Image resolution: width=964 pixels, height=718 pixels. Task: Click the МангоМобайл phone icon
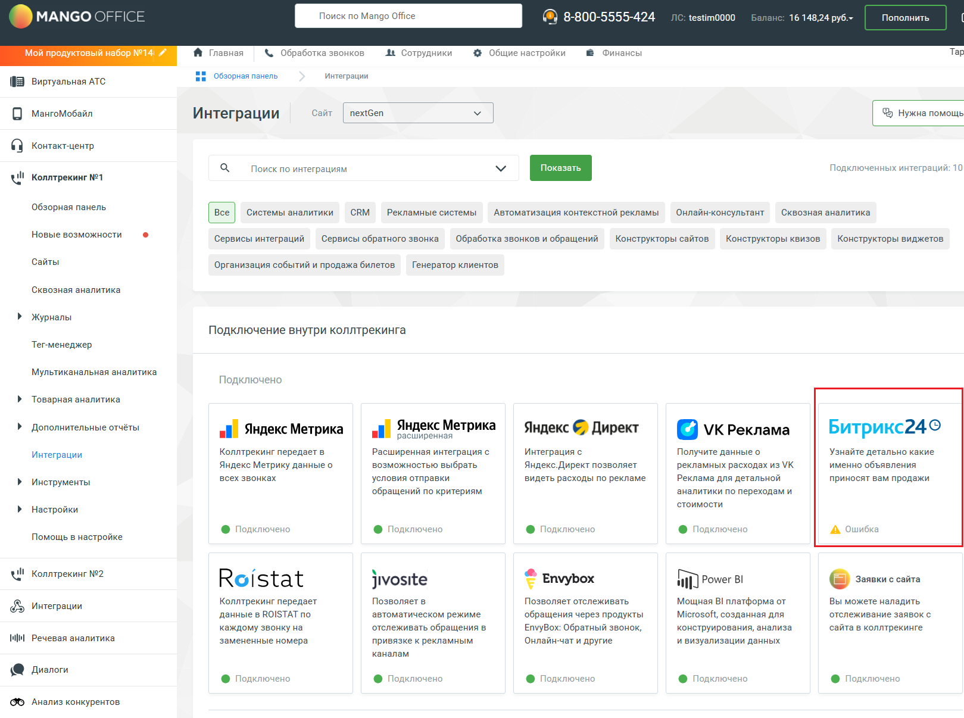coord(17,114)
